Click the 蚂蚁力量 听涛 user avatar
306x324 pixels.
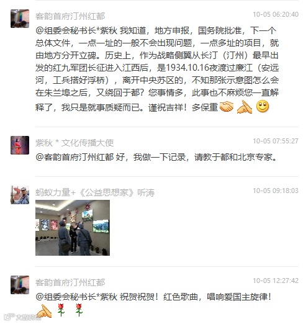click(x=20, y=195)
